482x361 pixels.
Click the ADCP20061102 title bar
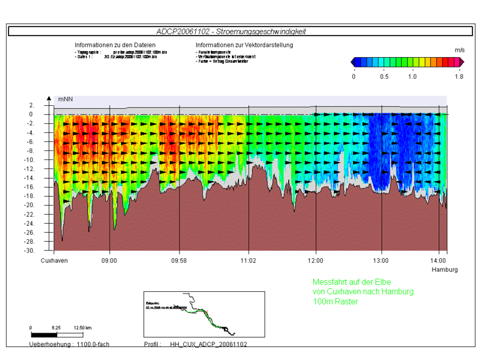[240, 31]
